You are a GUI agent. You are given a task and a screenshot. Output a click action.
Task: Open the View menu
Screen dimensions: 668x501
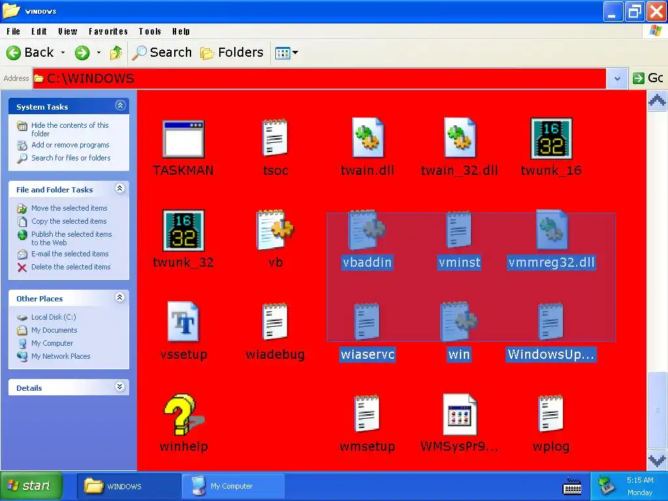[x=68, y=31]
